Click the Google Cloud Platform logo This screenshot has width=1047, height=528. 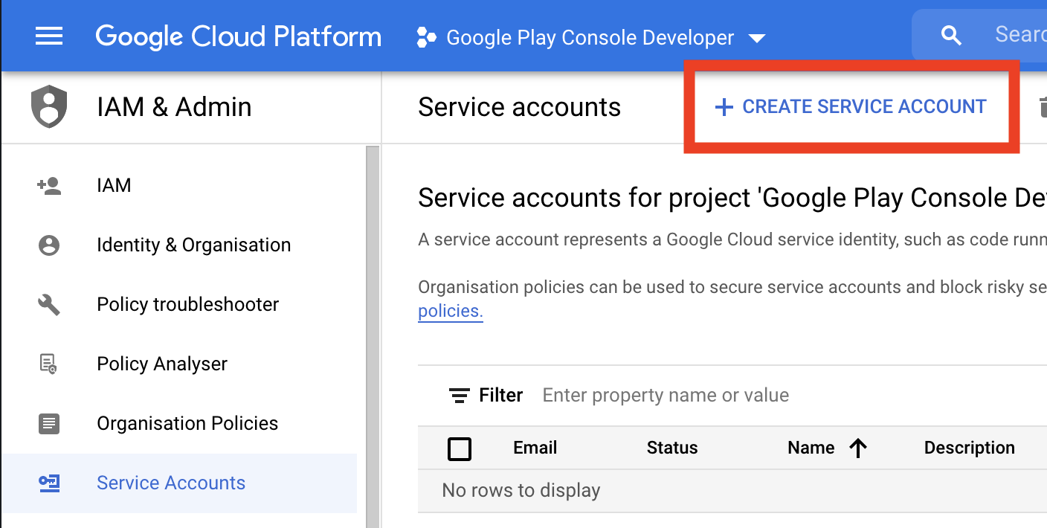coord(238,35)
